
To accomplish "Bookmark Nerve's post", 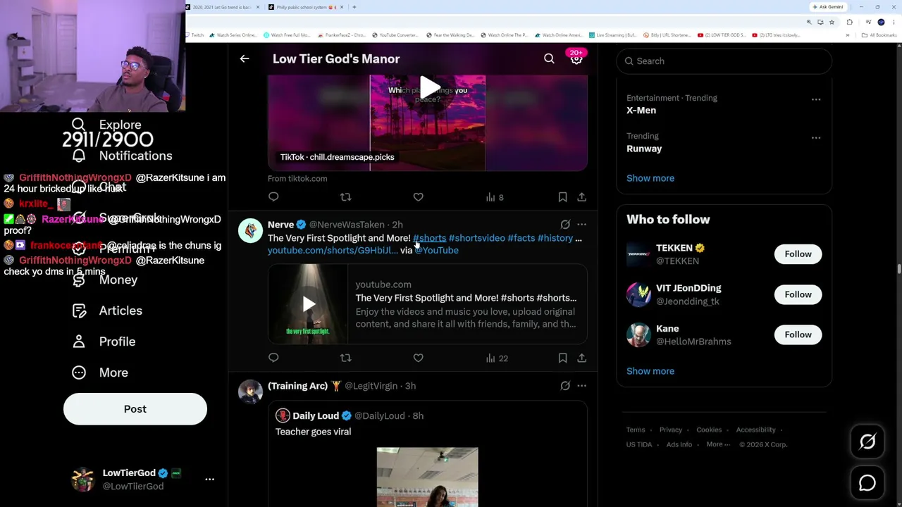I will coord(562,358).
